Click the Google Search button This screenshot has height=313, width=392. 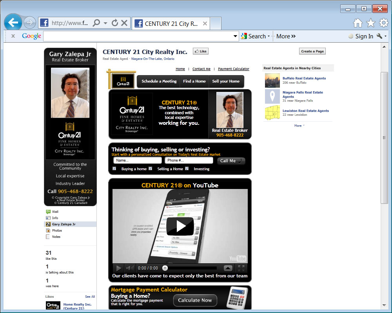coord(254,36)
